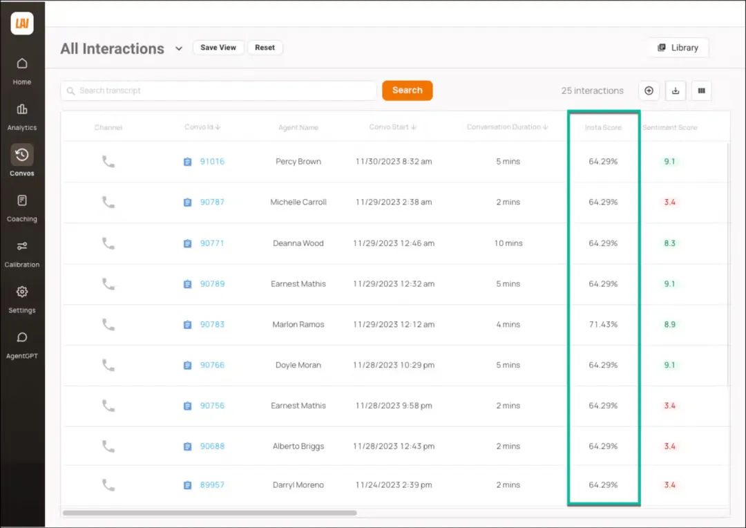Click the Channel column header
The height and width of the screenshot is (528, 746).
[108, 128]
